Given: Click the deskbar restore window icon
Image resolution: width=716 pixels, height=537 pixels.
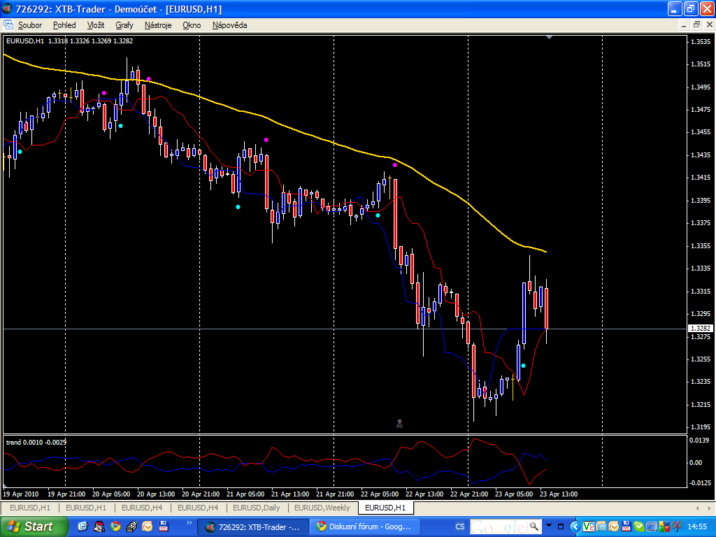Looking at the screenshot, I should click(561, 527).
